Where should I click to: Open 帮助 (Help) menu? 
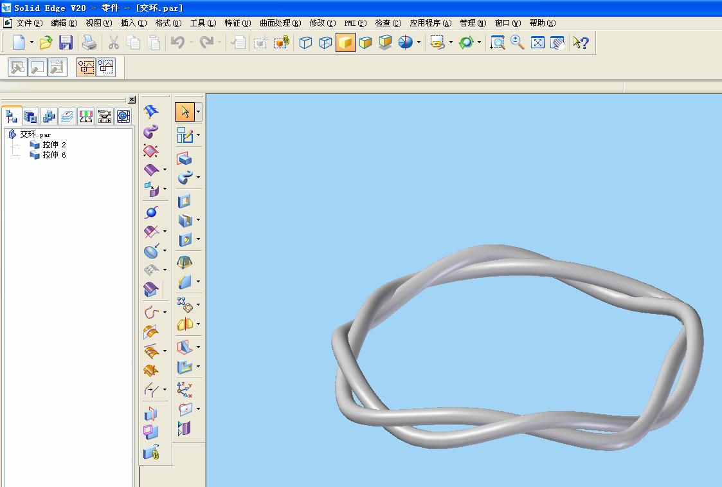click(543, 23)
